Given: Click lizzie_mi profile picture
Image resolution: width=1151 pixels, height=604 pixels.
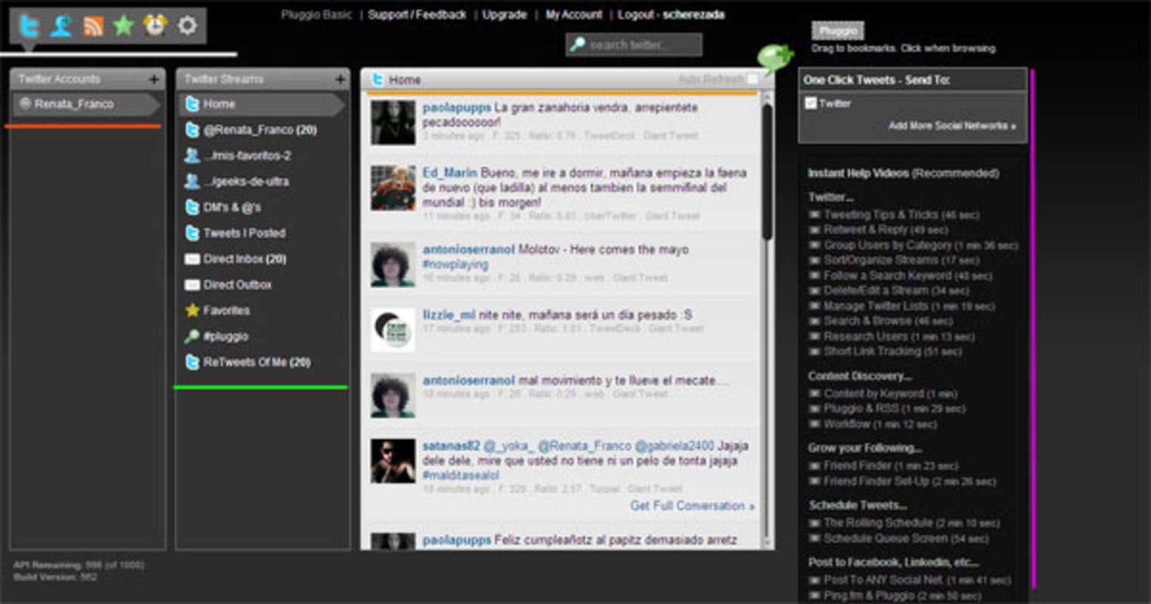Looking at the screenshot, I should click(x=393, y=330).
